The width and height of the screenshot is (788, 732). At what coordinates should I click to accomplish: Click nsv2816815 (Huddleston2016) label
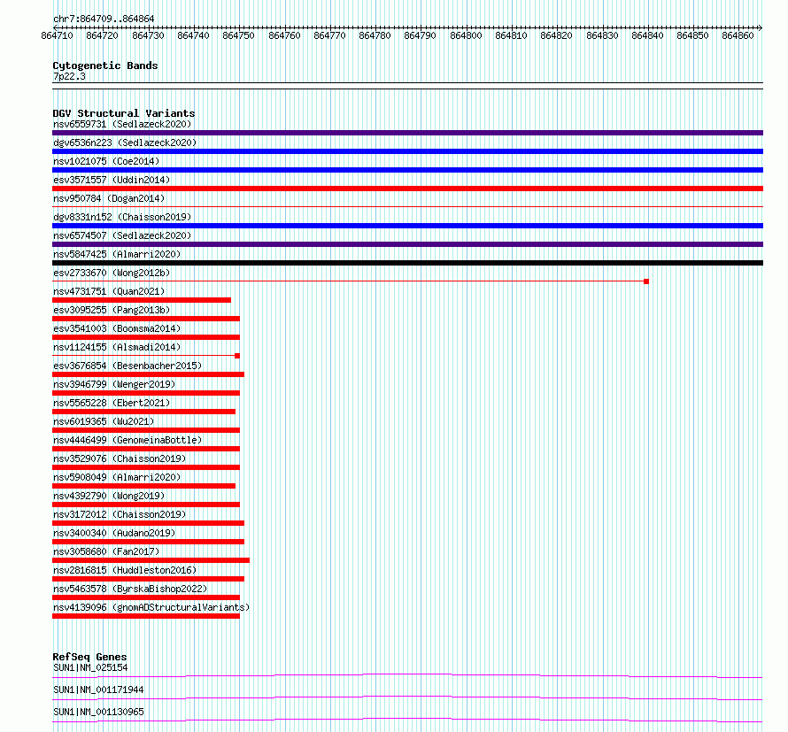[x=125, y=570]
